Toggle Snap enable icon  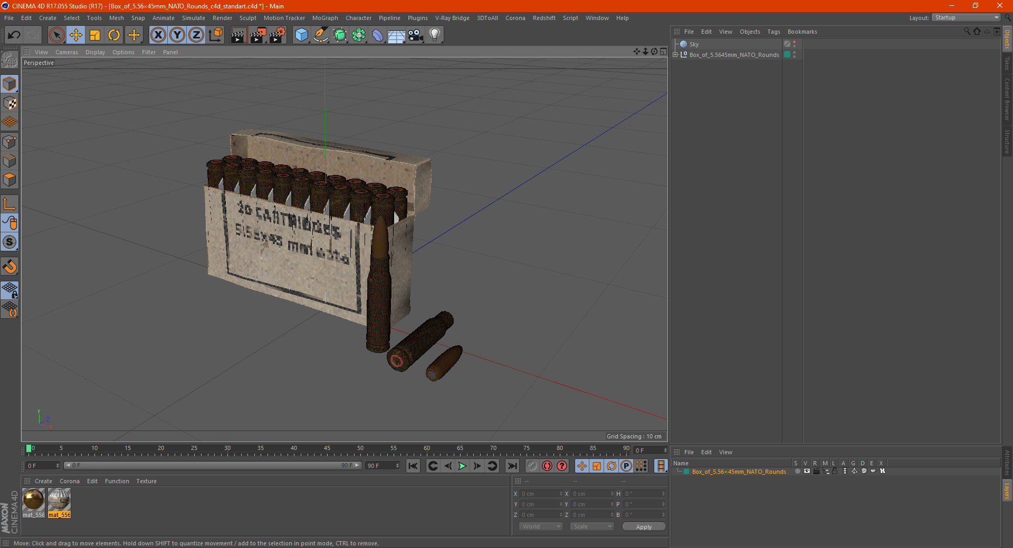[9, 267]
